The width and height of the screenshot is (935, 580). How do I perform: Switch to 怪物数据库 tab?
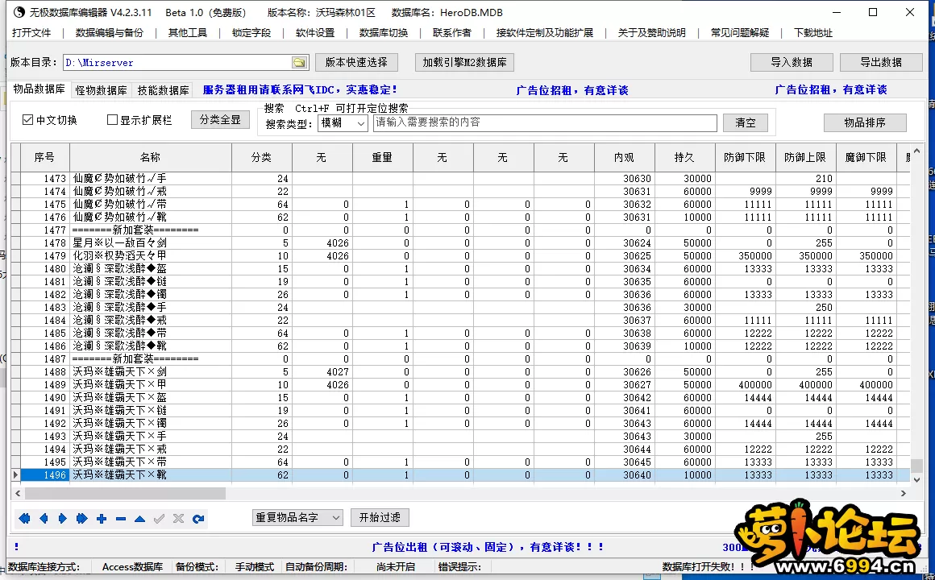click(102, 90)
